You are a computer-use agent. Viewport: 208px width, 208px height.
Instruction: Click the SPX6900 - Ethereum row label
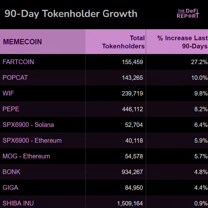click(32, 140)
